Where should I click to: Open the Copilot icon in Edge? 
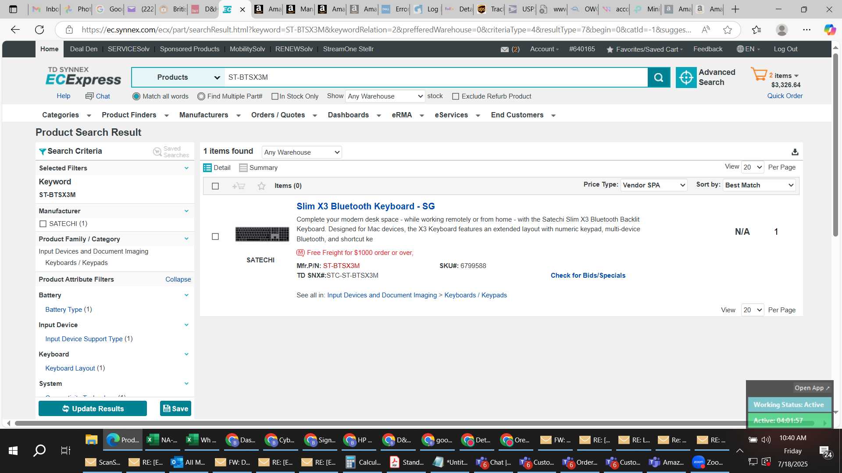coord(829,30)
